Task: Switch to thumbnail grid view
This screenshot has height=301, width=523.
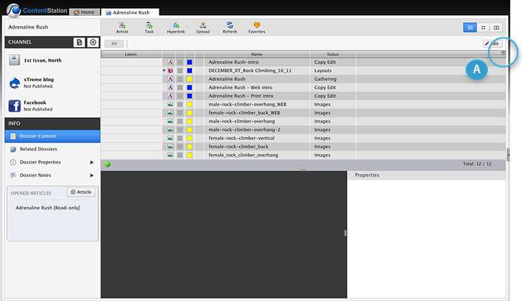Action: [483, 27]
